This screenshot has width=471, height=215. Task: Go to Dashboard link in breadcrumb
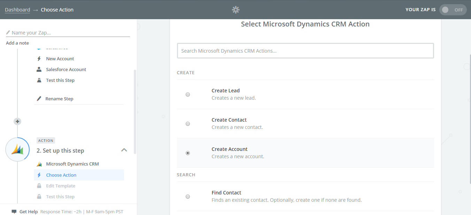(x=17, y=10)
